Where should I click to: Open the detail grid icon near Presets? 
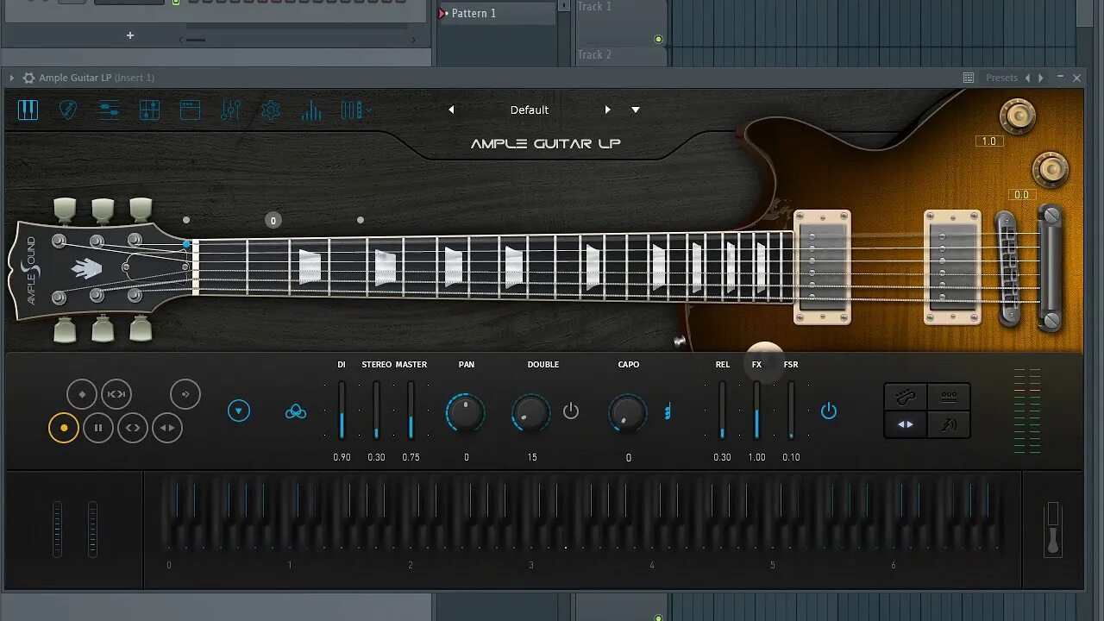coord(969,78)
